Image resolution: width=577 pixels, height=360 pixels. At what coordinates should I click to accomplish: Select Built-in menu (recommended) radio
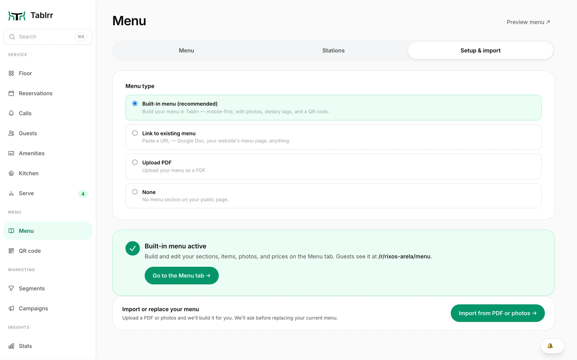[135, 104]
